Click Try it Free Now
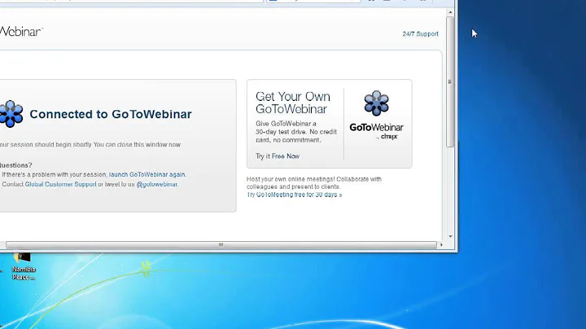 tap(278, 156)
